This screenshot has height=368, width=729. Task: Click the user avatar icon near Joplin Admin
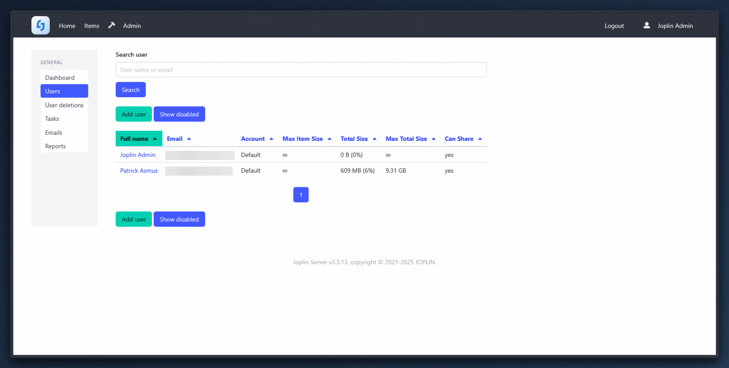click(x=646, y=26)
